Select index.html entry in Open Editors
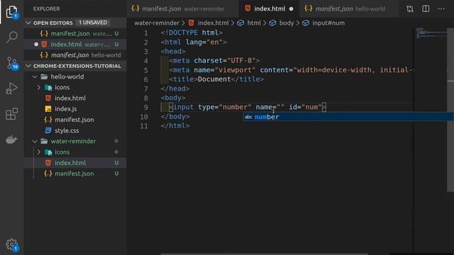The height and width of the screenshot is (255, 454). (x=75, y=44)
